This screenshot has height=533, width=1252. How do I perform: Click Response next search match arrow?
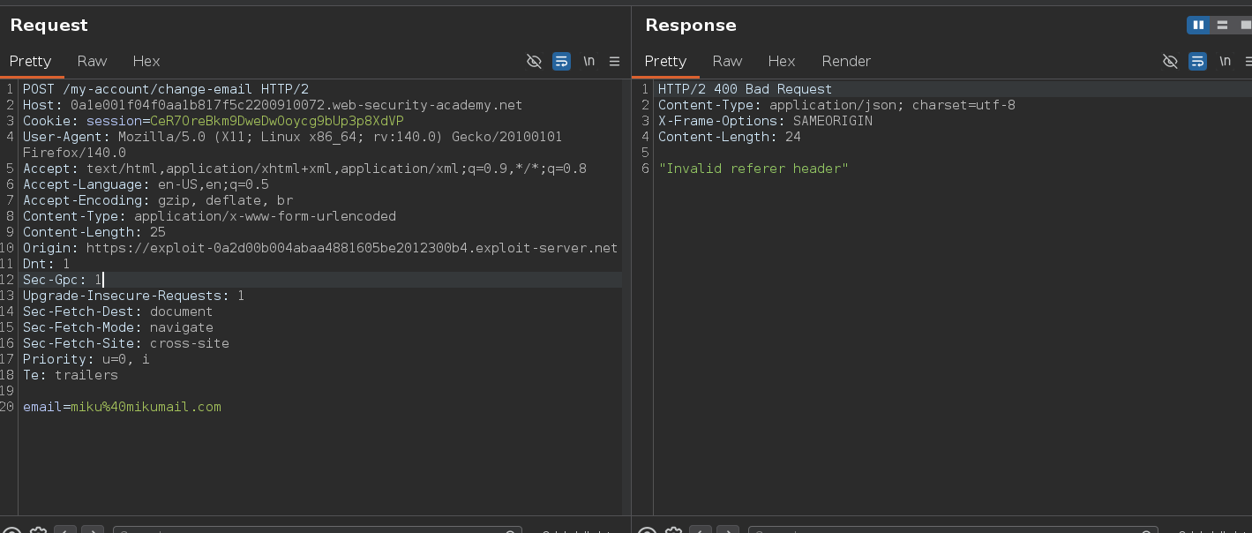click(728, 530)
